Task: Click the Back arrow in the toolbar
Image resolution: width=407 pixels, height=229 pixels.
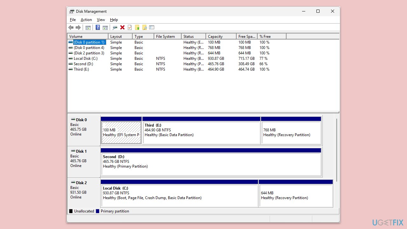Action: pos(71,28)
